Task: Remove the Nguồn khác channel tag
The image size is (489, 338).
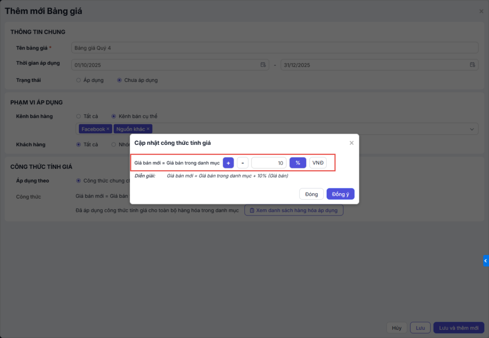Action: coord(148,129)
